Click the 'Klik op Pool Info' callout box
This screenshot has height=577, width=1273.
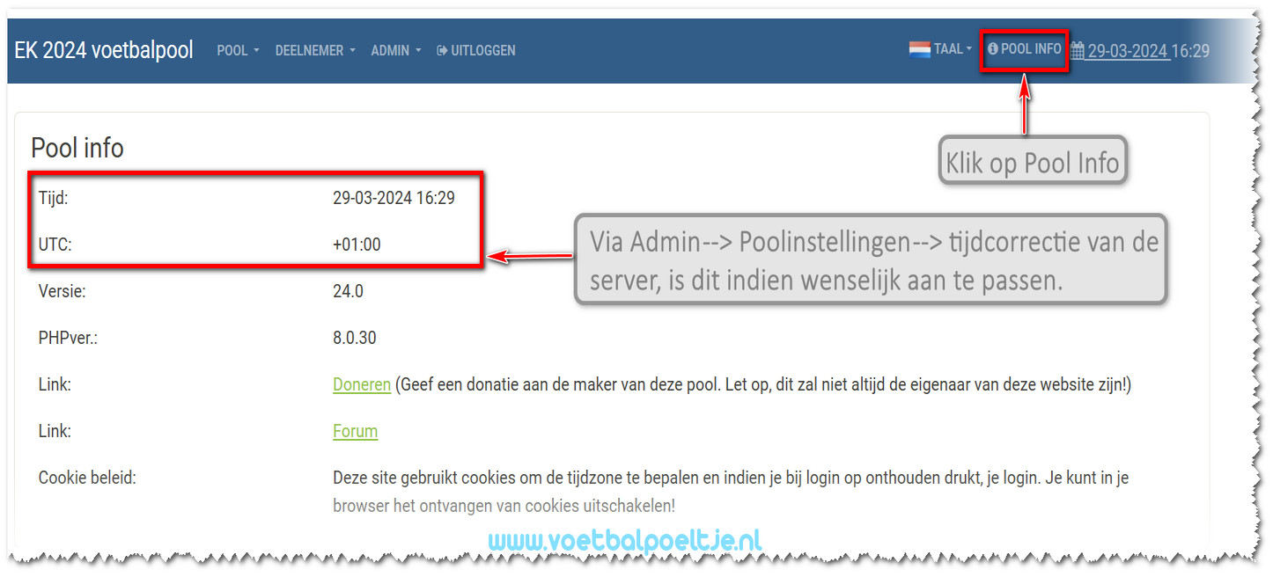click(x=1032, y=162)
